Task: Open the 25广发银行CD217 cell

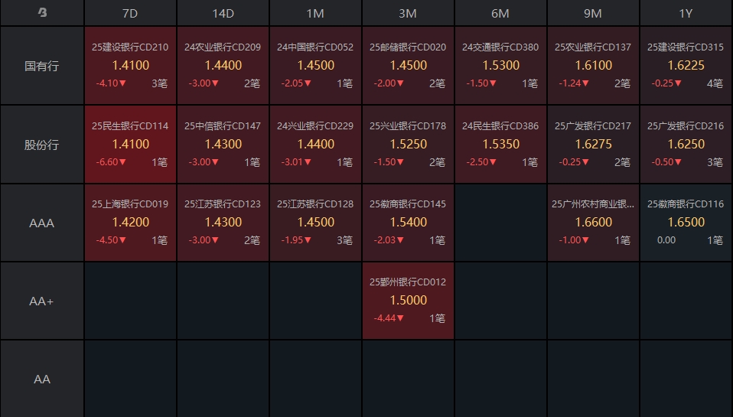Action: coord(593,145)
